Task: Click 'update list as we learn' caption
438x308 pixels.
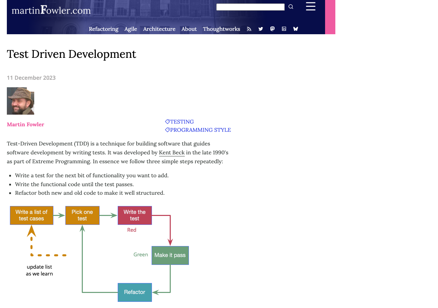Action: click(x=39, y=270)
